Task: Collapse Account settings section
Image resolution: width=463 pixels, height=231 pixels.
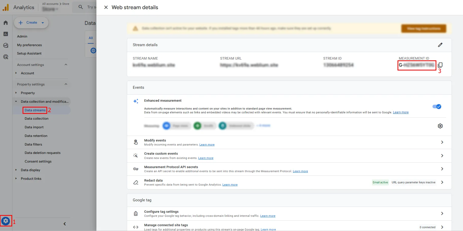Action: (x=66, y=65)
